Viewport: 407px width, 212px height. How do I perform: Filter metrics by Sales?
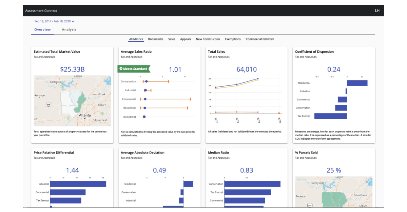pyautogui.click(x=172, y=39)
